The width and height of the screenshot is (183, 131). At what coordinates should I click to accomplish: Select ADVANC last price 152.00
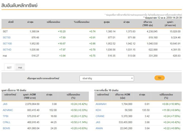point(53,110)
